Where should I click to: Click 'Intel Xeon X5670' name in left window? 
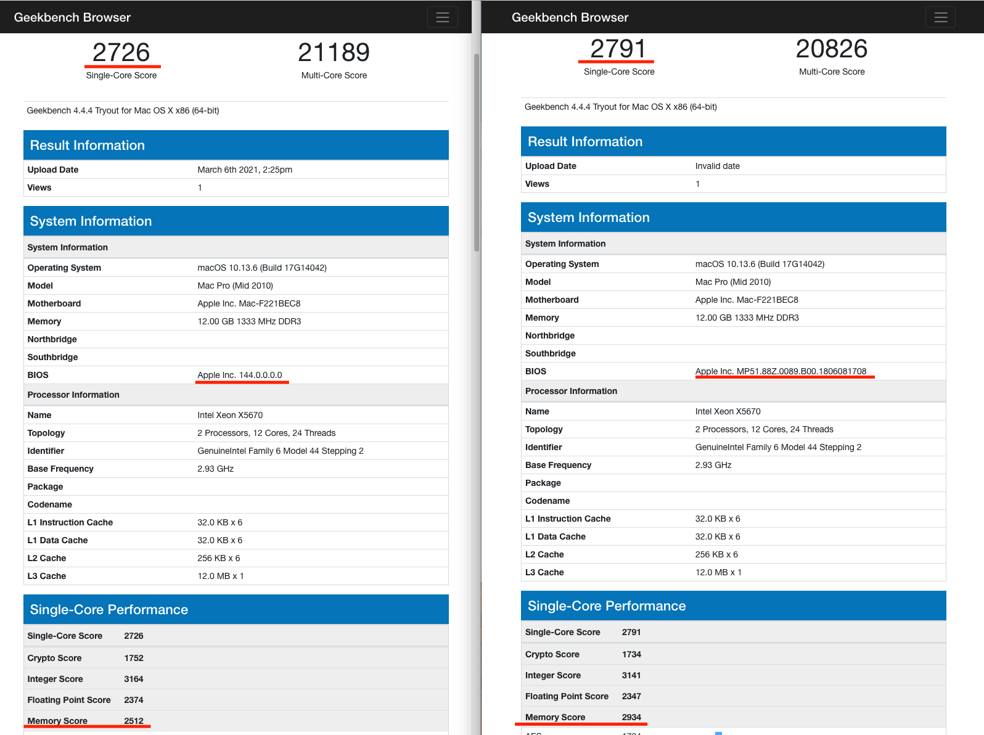[230, 415]
